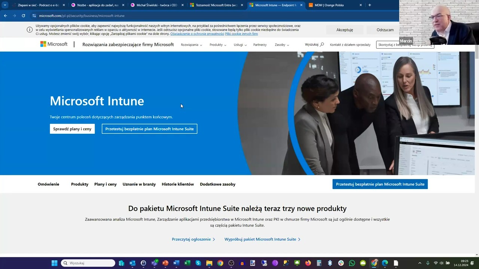This screenshot has height=269, width=479.
Task: Open Excel from the taskbar
Action: coord(187,263)
